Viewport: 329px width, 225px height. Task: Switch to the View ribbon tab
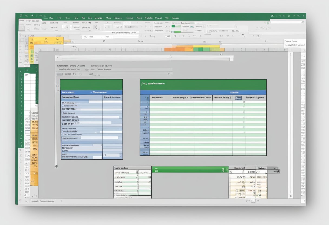click(x=166, y=18)
